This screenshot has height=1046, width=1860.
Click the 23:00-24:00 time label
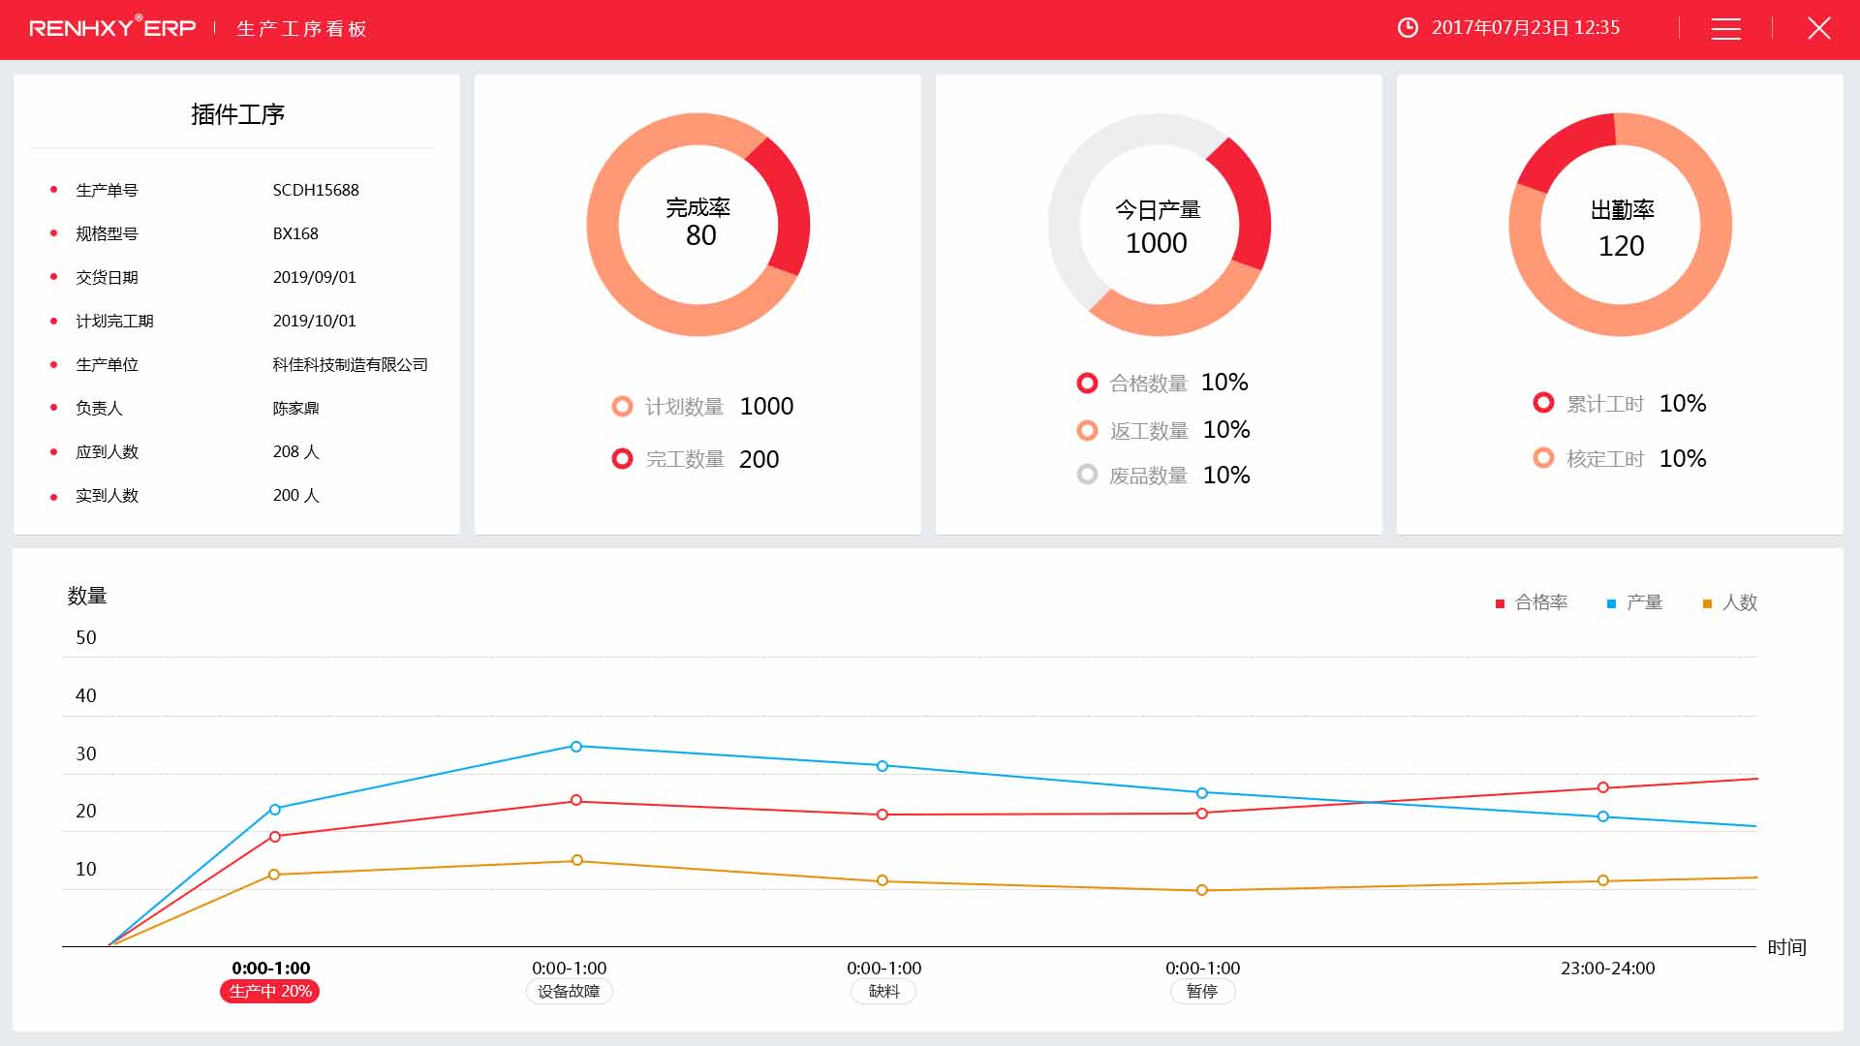(x=1608, y=968)
